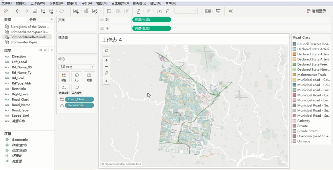Click the map pin reset-view icon
The width and height of the screenshot is (333, 170).
point(106,73)
